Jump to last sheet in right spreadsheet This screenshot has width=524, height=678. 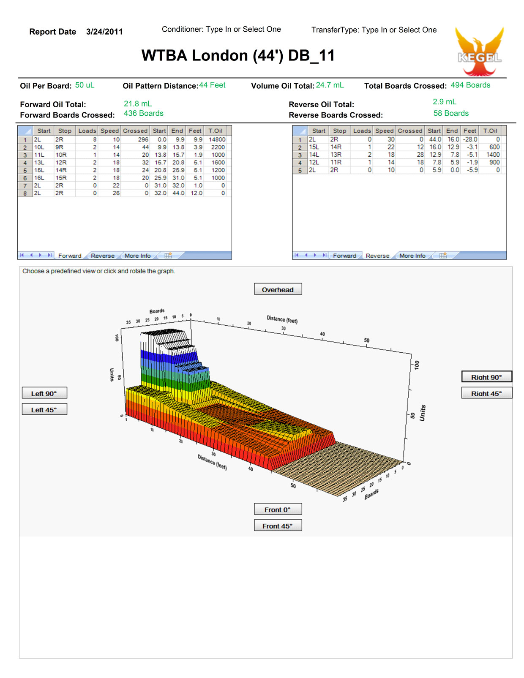click(x=324, y=255)
